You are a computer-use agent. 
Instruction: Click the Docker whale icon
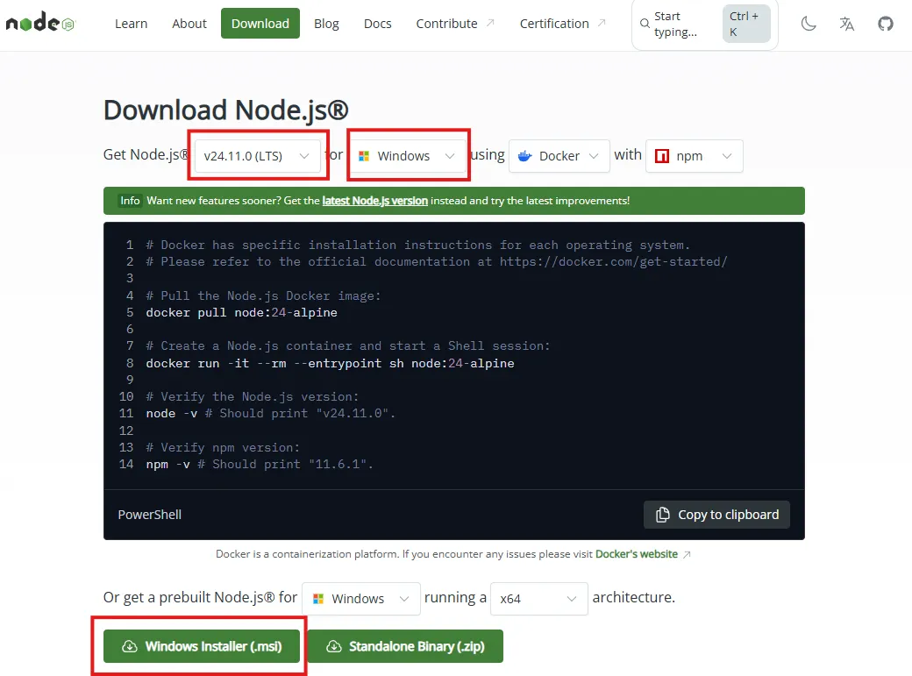coord(524,156)
